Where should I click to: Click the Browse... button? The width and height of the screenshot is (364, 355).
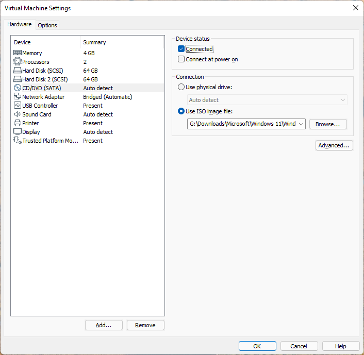[x=328, y=124]
